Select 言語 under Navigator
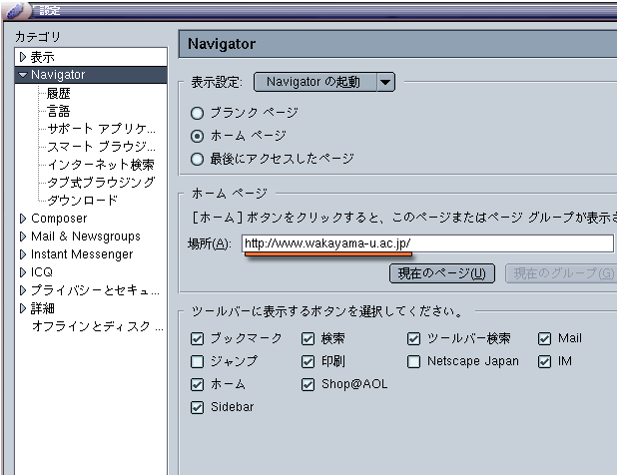617x475 pixels. [x=58, y=111]
